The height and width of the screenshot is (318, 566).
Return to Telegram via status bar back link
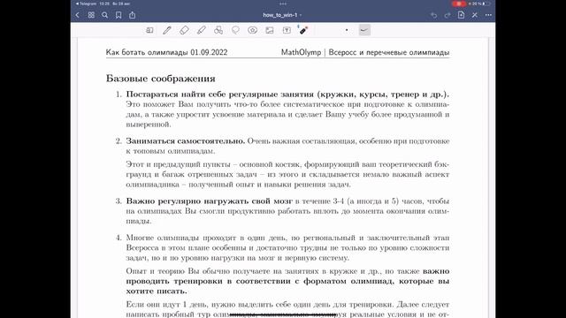[86, 4]
